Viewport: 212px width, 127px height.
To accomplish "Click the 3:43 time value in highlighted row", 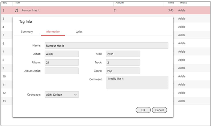I will [171, 10].
